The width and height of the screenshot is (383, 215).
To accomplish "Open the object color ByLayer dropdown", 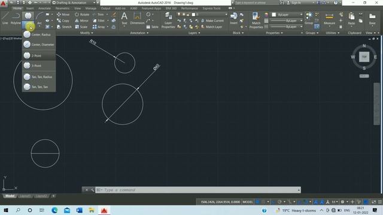I will [287, 14].
